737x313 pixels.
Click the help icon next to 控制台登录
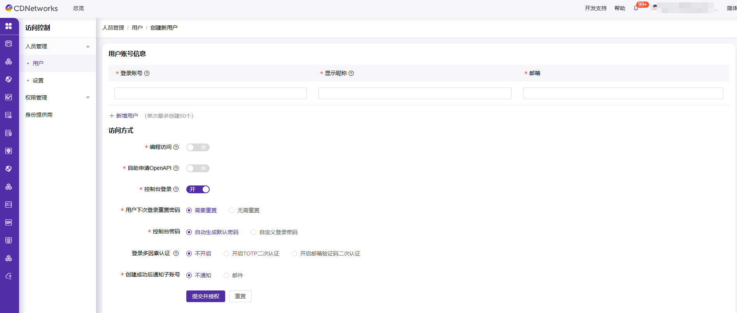(x=176, y=189)
